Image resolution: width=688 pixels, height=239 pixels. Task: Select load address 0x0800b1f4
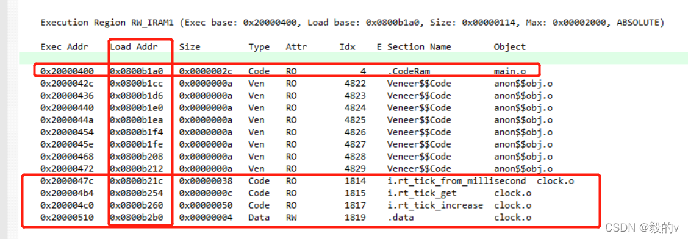(137, 132)
